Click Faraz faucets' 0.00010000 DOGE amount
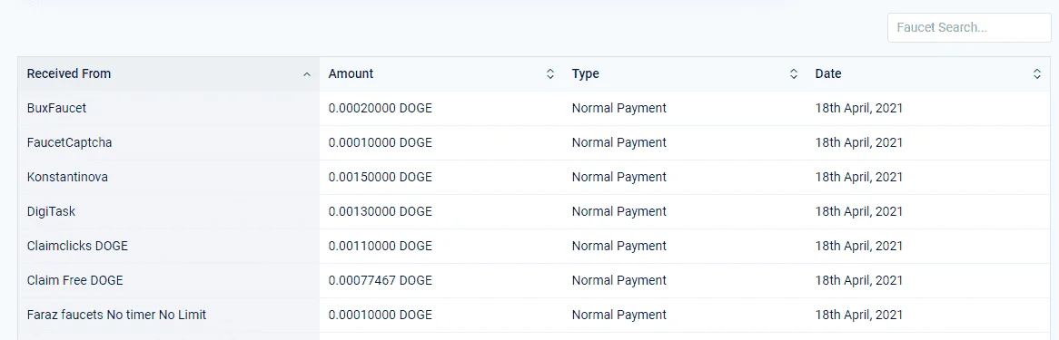 click(381, 315)
